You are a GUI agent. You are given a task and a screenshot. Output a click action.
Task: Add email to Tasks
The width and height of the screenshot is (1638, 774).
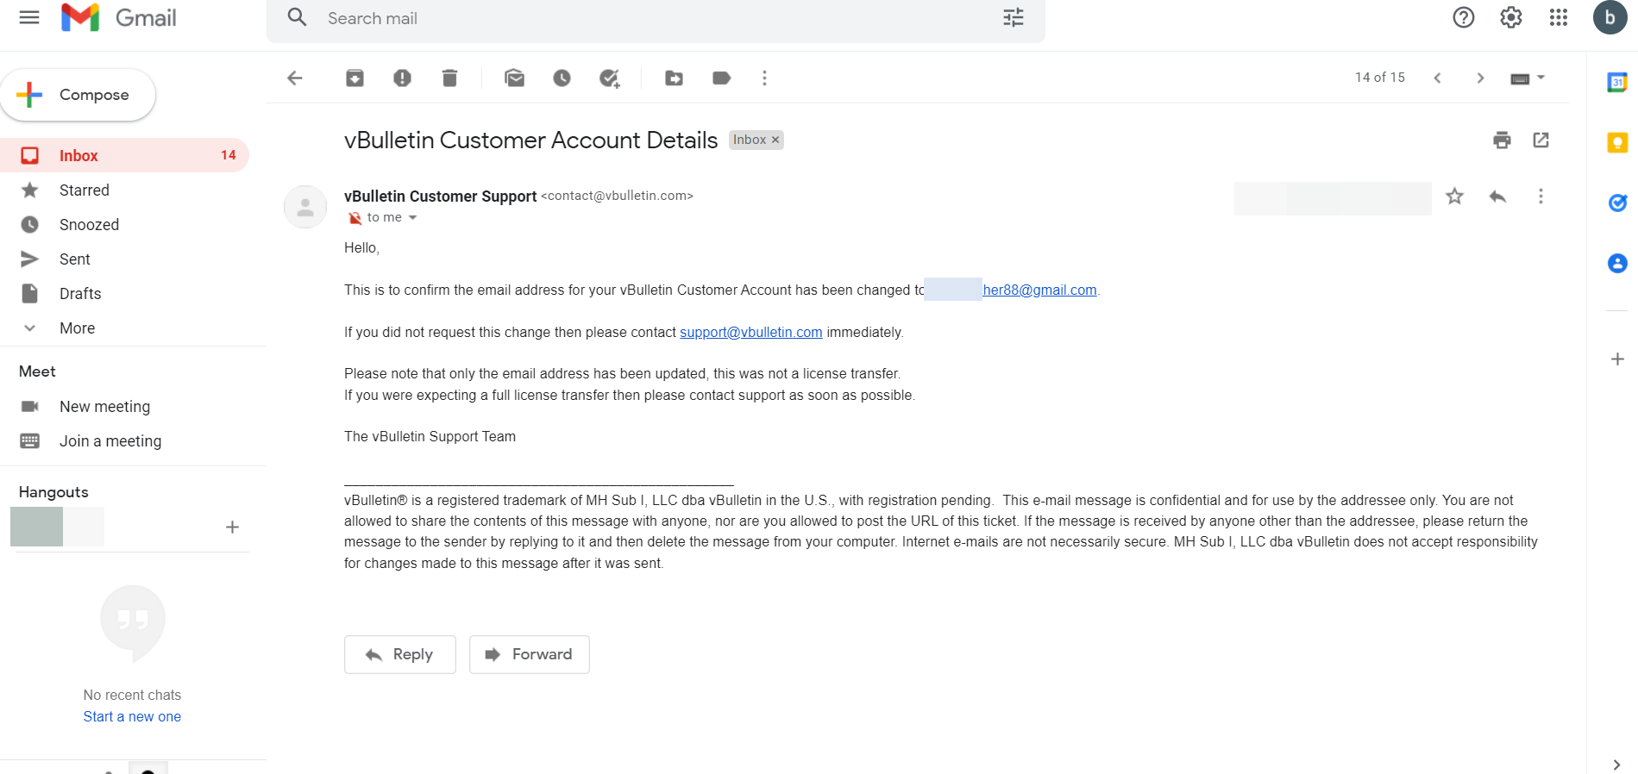click(610, 78)
